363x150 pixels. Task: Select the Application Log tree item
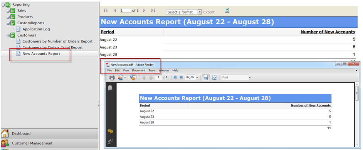point(36,29)
